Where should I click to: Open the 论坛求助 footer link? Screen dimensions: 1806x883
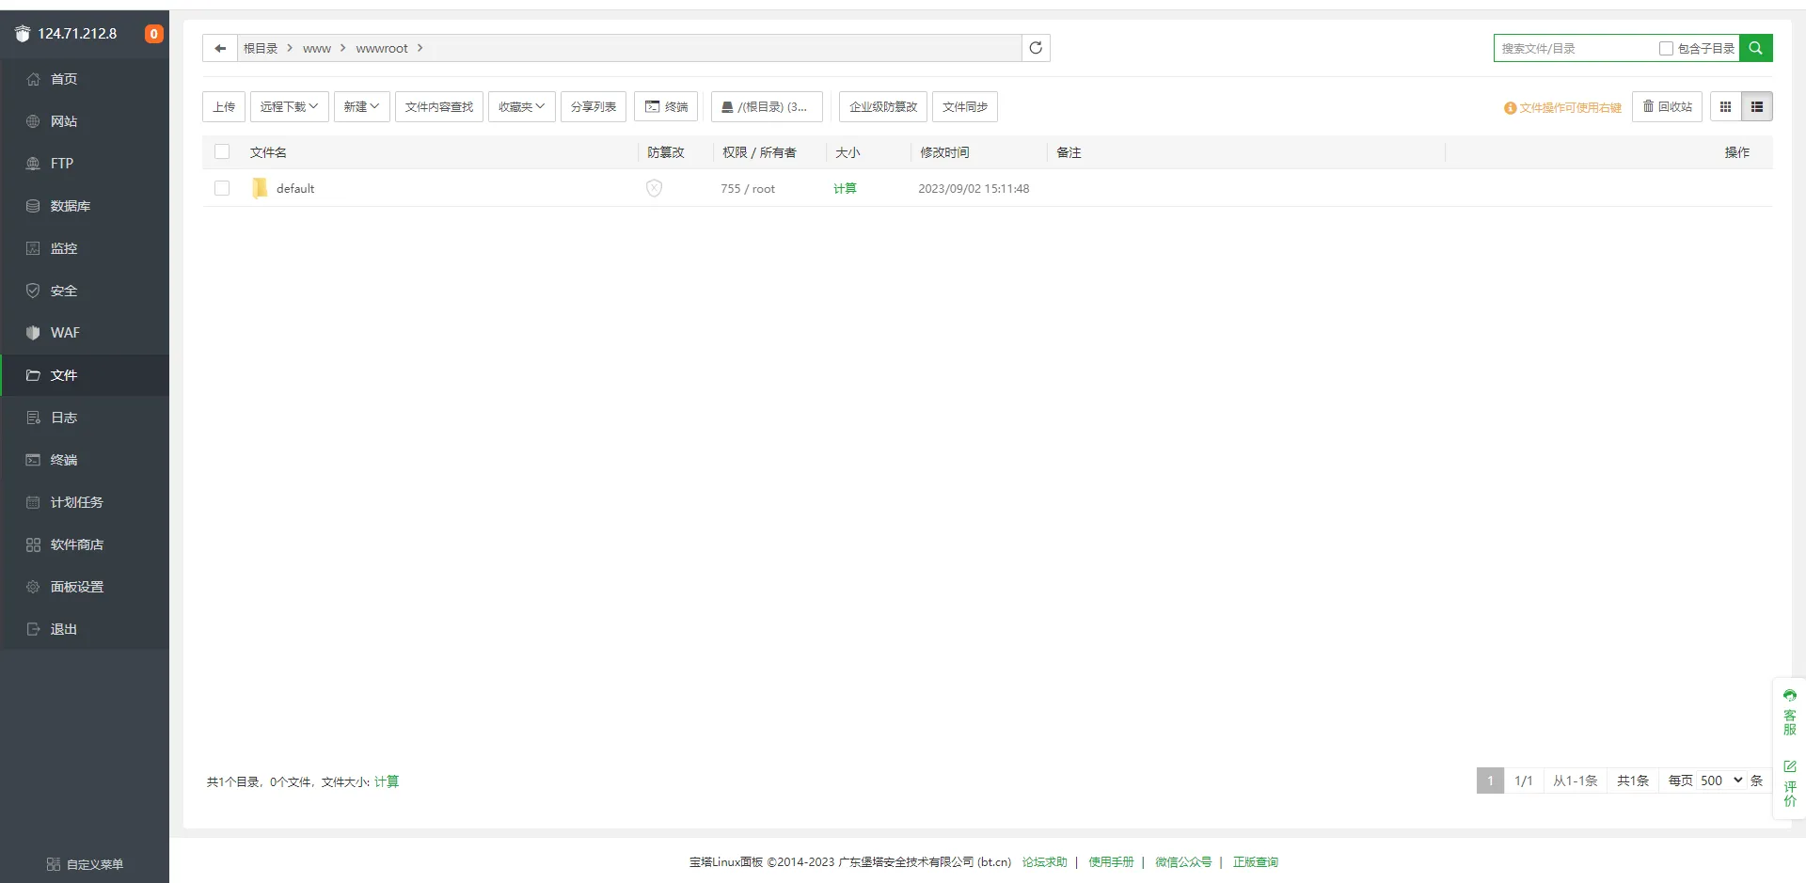[1044, 862]
